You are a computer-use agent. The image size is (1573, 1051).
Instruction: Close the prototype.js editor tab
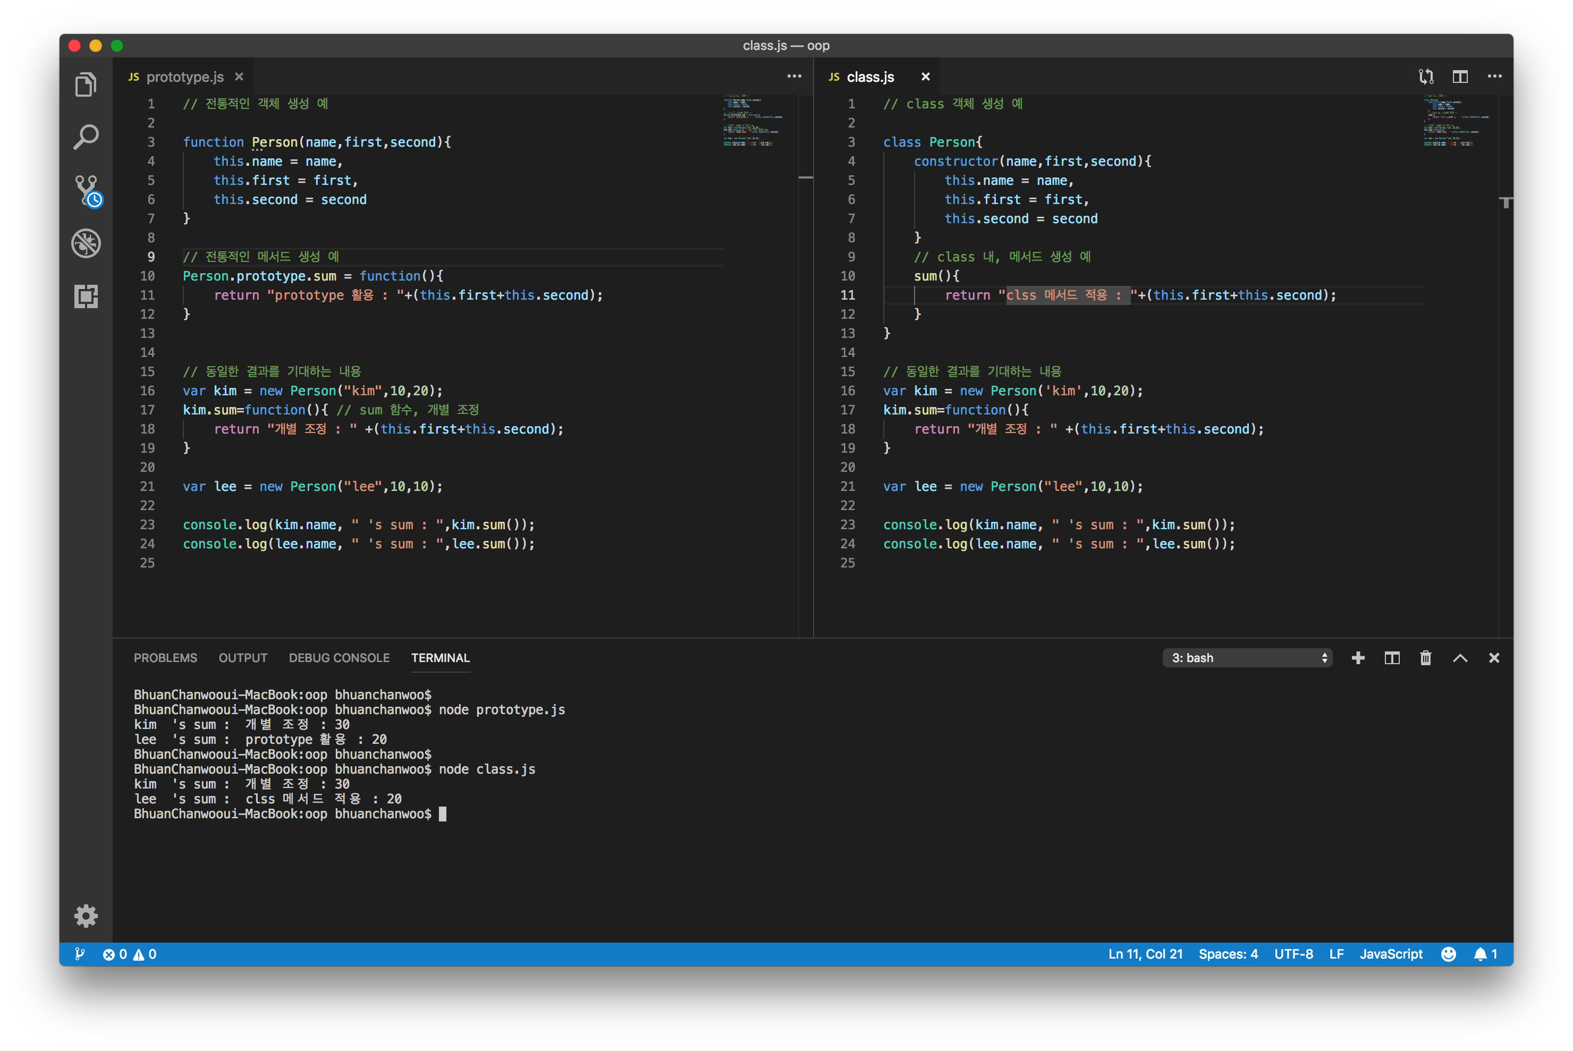[239, 77]
